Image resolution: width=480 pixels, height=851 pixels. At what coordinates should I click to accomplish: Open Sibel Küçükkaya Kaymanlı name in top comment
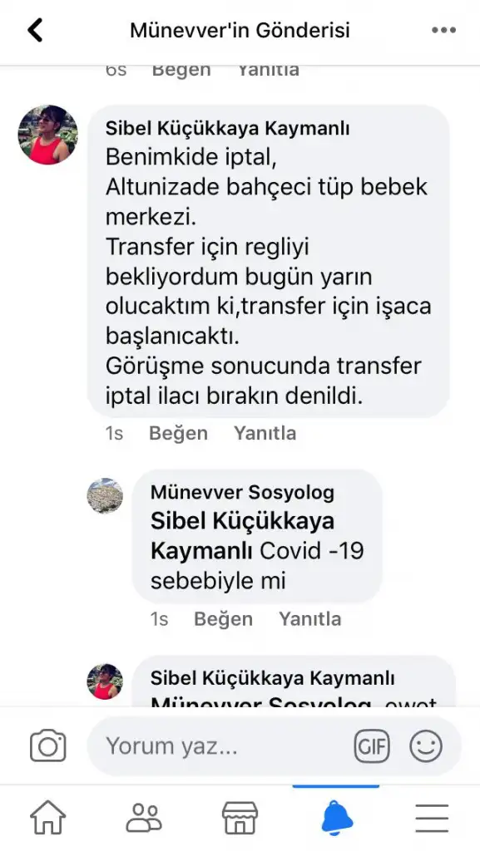(227, 129)
